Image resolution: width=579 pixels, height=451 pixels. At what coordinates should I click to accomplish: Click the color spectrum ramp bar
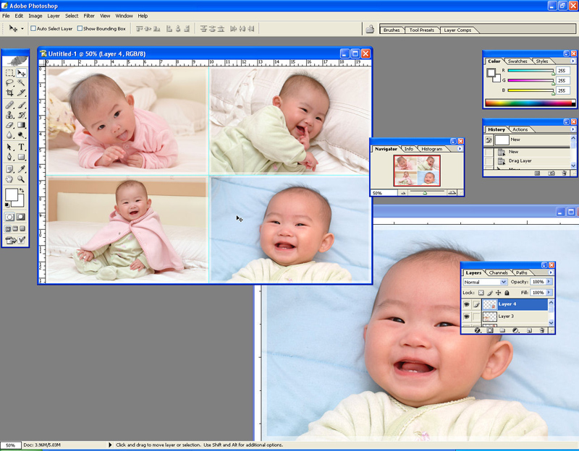point(531,103)
